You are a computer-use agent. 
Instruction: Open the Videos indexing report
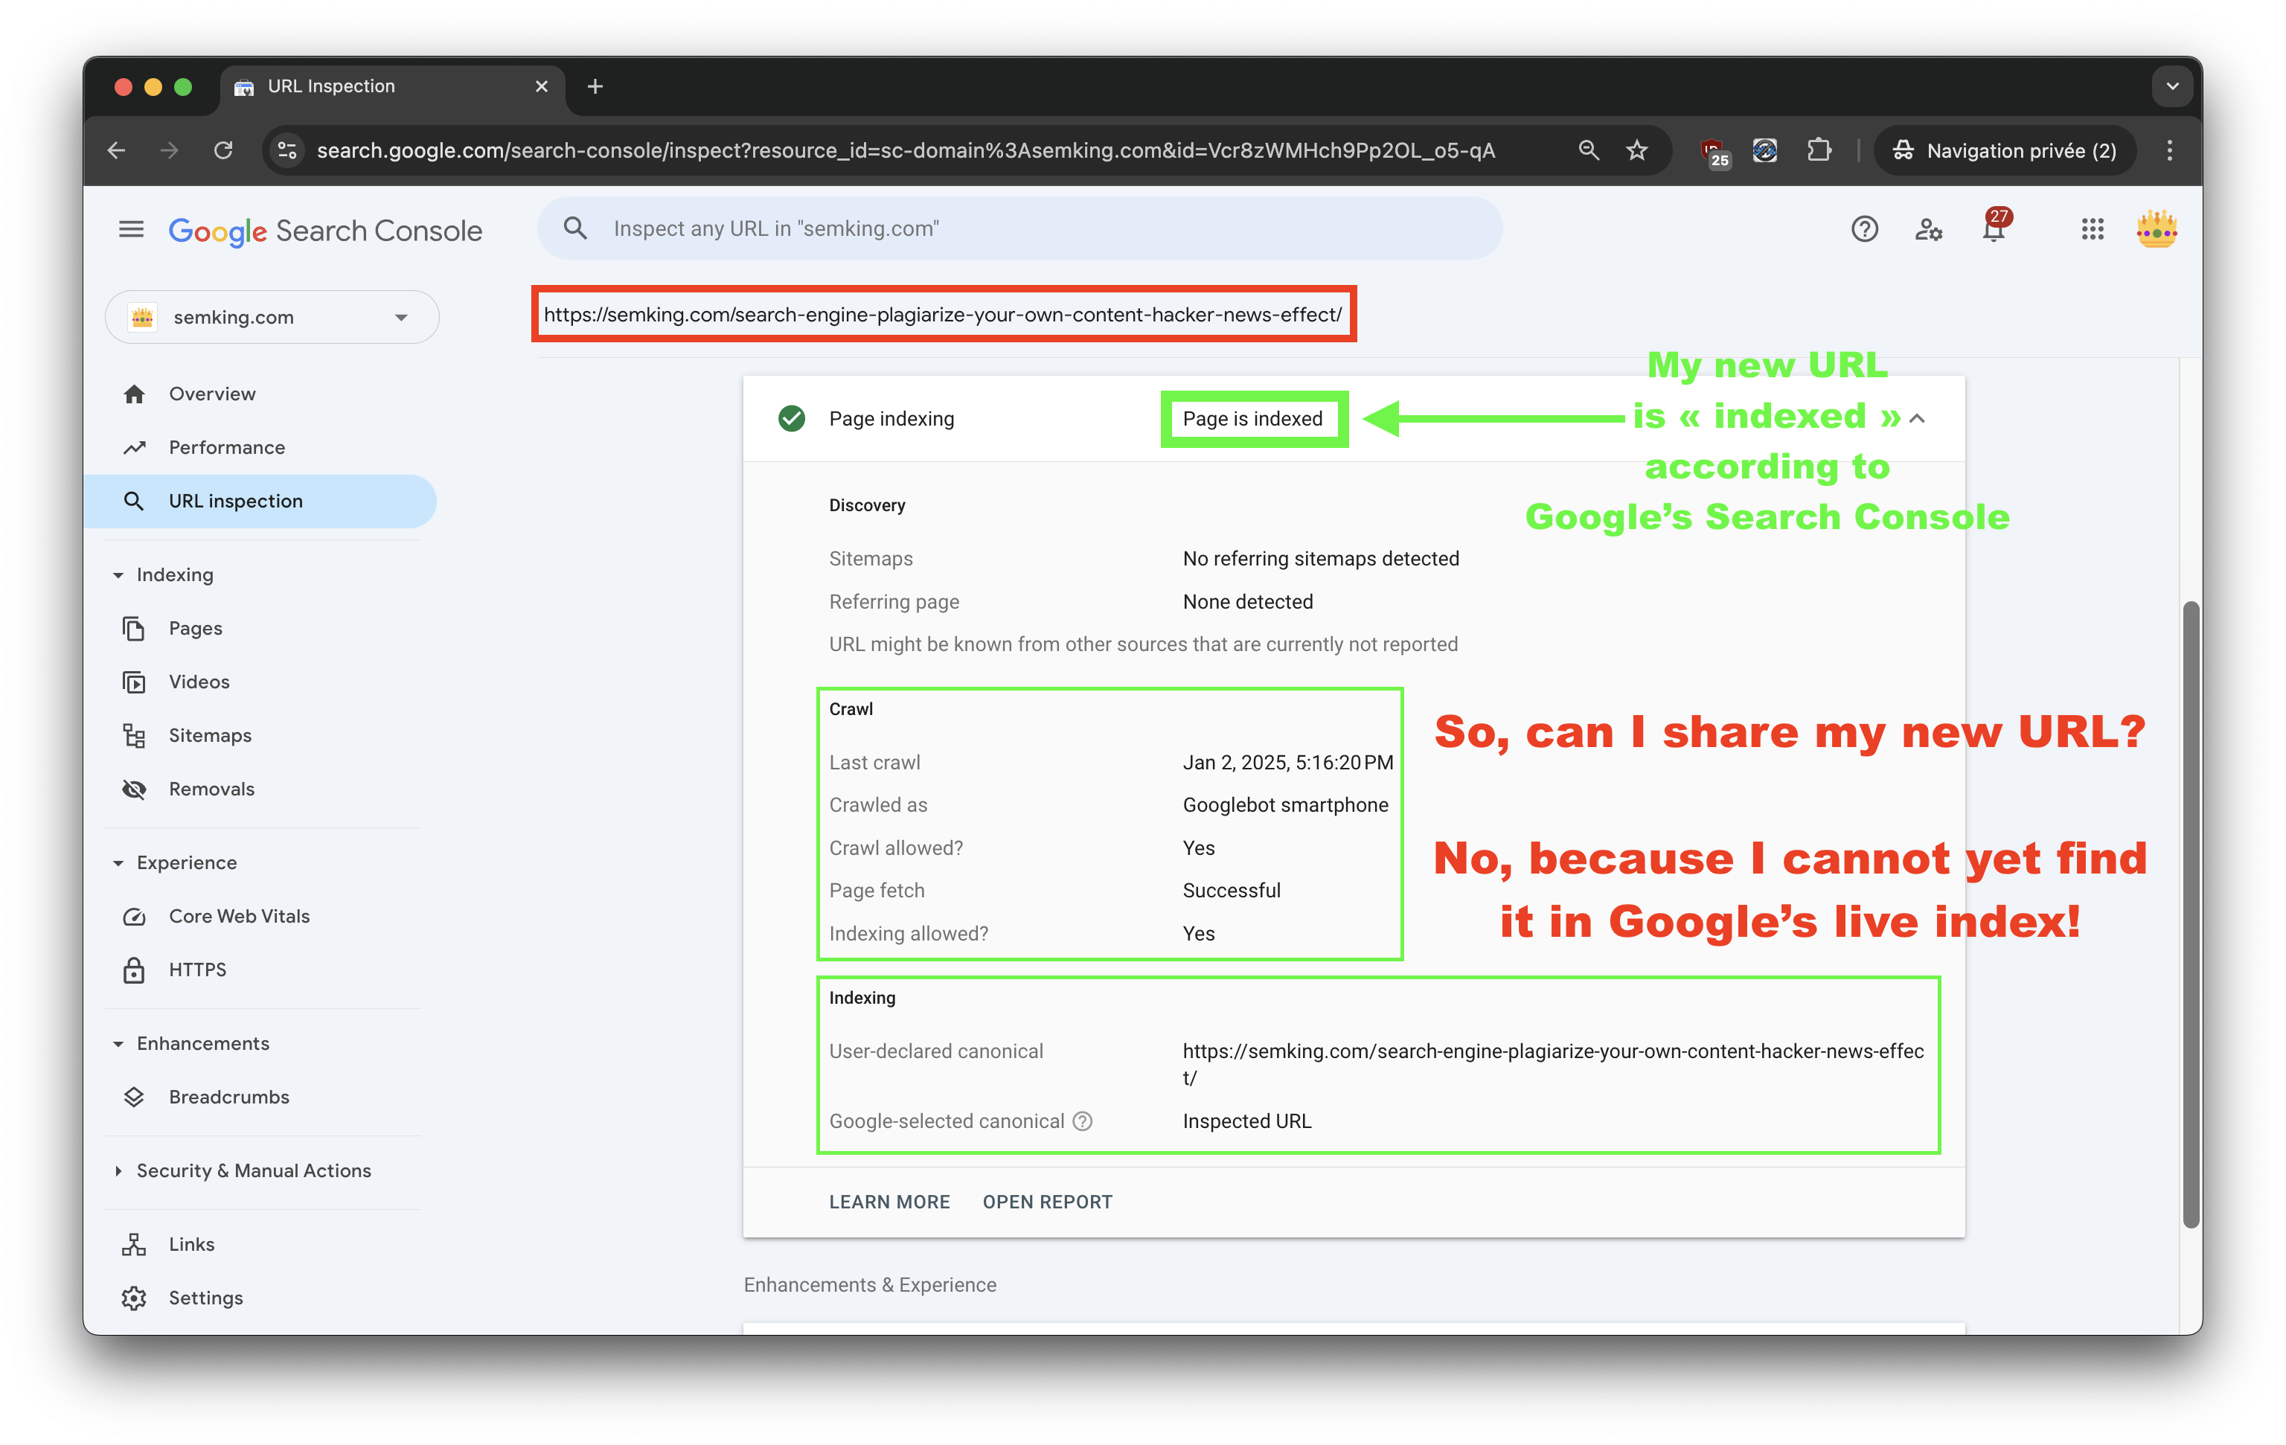click(x=260, y=682)
